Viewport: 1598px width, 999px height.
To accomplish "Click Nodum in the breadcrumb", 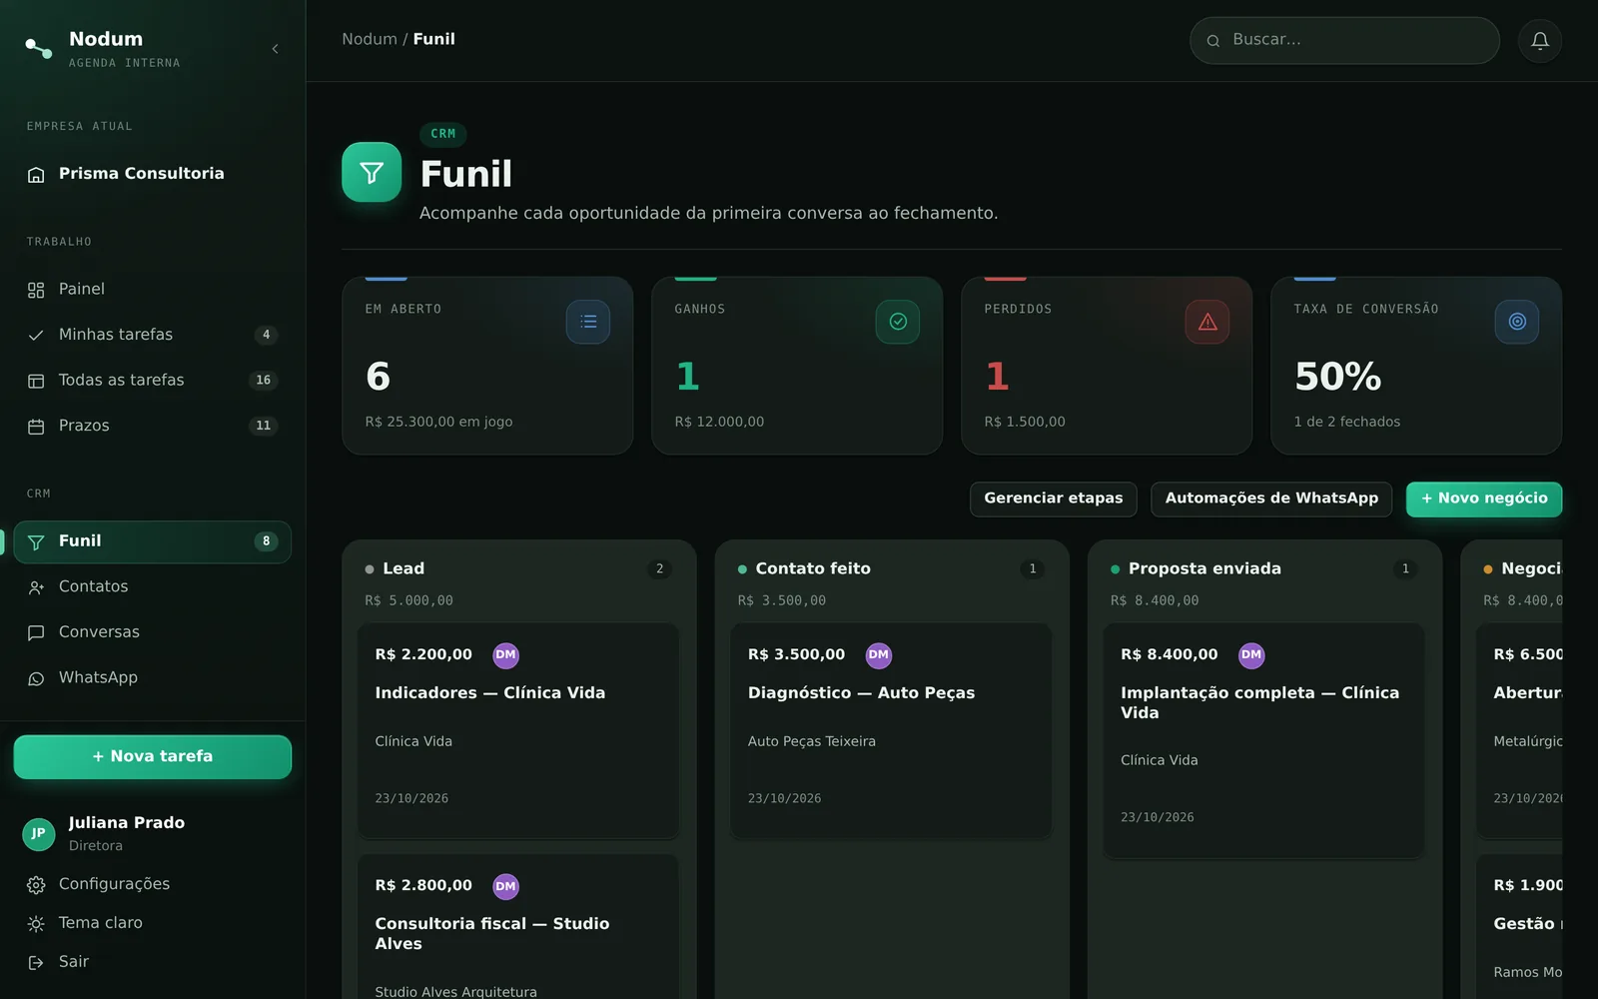I will (x=370, y=39).
